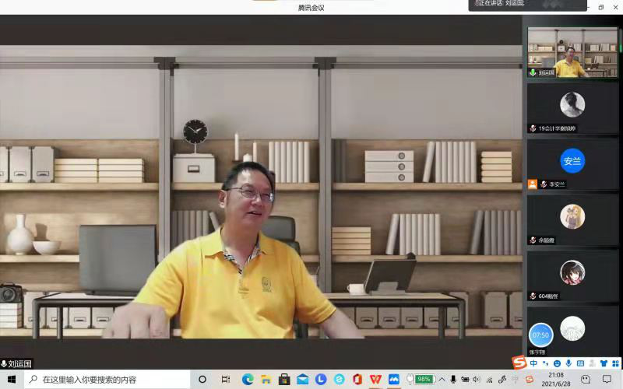This screenshot has width=623, height=389.
Task: Open File Explorer from the taskbar
Action: tap(266, 379)
